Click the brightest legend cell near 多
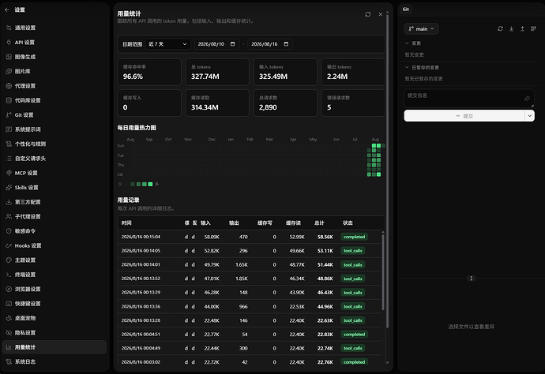545x374 pixels. [x=150, y=184]
